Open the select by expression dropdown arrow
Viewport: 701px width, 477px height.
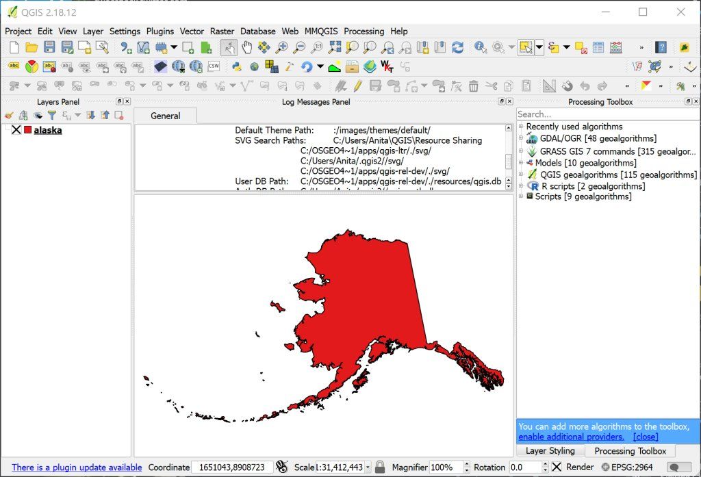coord(566,47)
